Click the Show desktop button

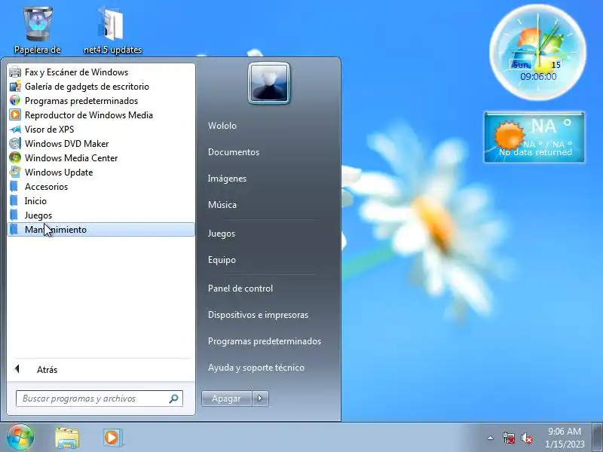pyautogui.click(x=597, y=438)
